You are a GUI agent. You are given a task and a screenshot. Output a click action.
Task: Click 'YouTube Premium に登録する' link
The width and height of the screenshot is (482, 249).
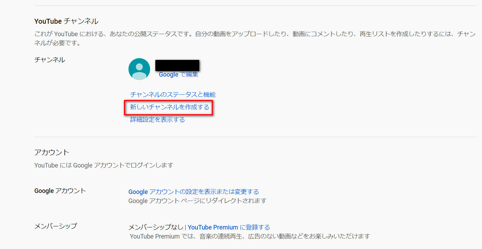pyautogui.click(x=229, y=227)
